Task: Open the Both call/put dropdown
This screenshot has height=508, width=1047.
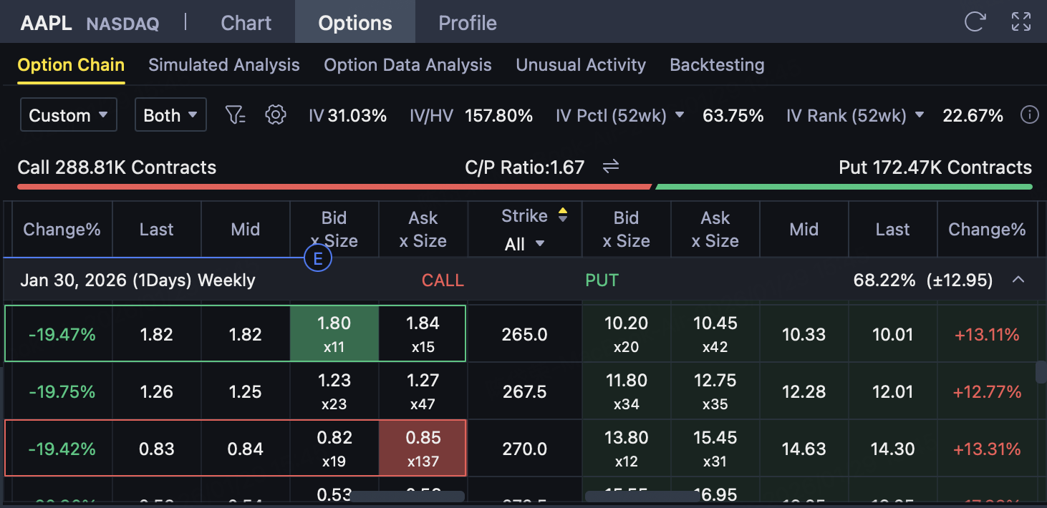Action: [x=170, y=115]
